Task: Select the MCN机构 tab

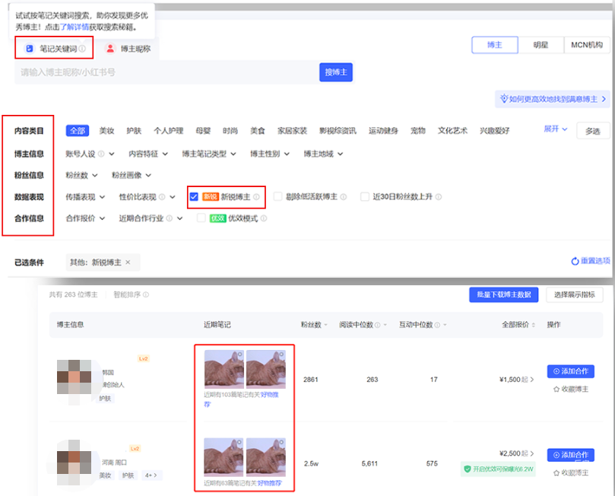Action: pos(588,45)
